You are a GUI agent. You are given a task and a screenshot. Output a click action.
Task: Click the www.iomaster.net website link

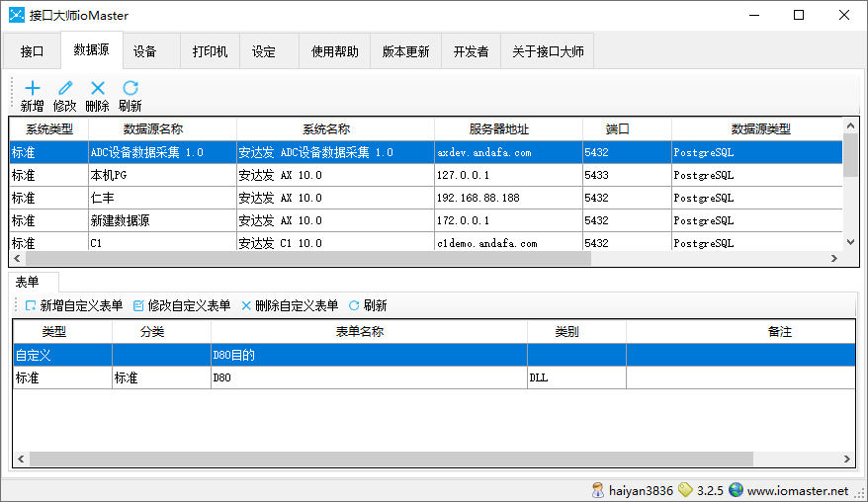(x=797, y=490)
